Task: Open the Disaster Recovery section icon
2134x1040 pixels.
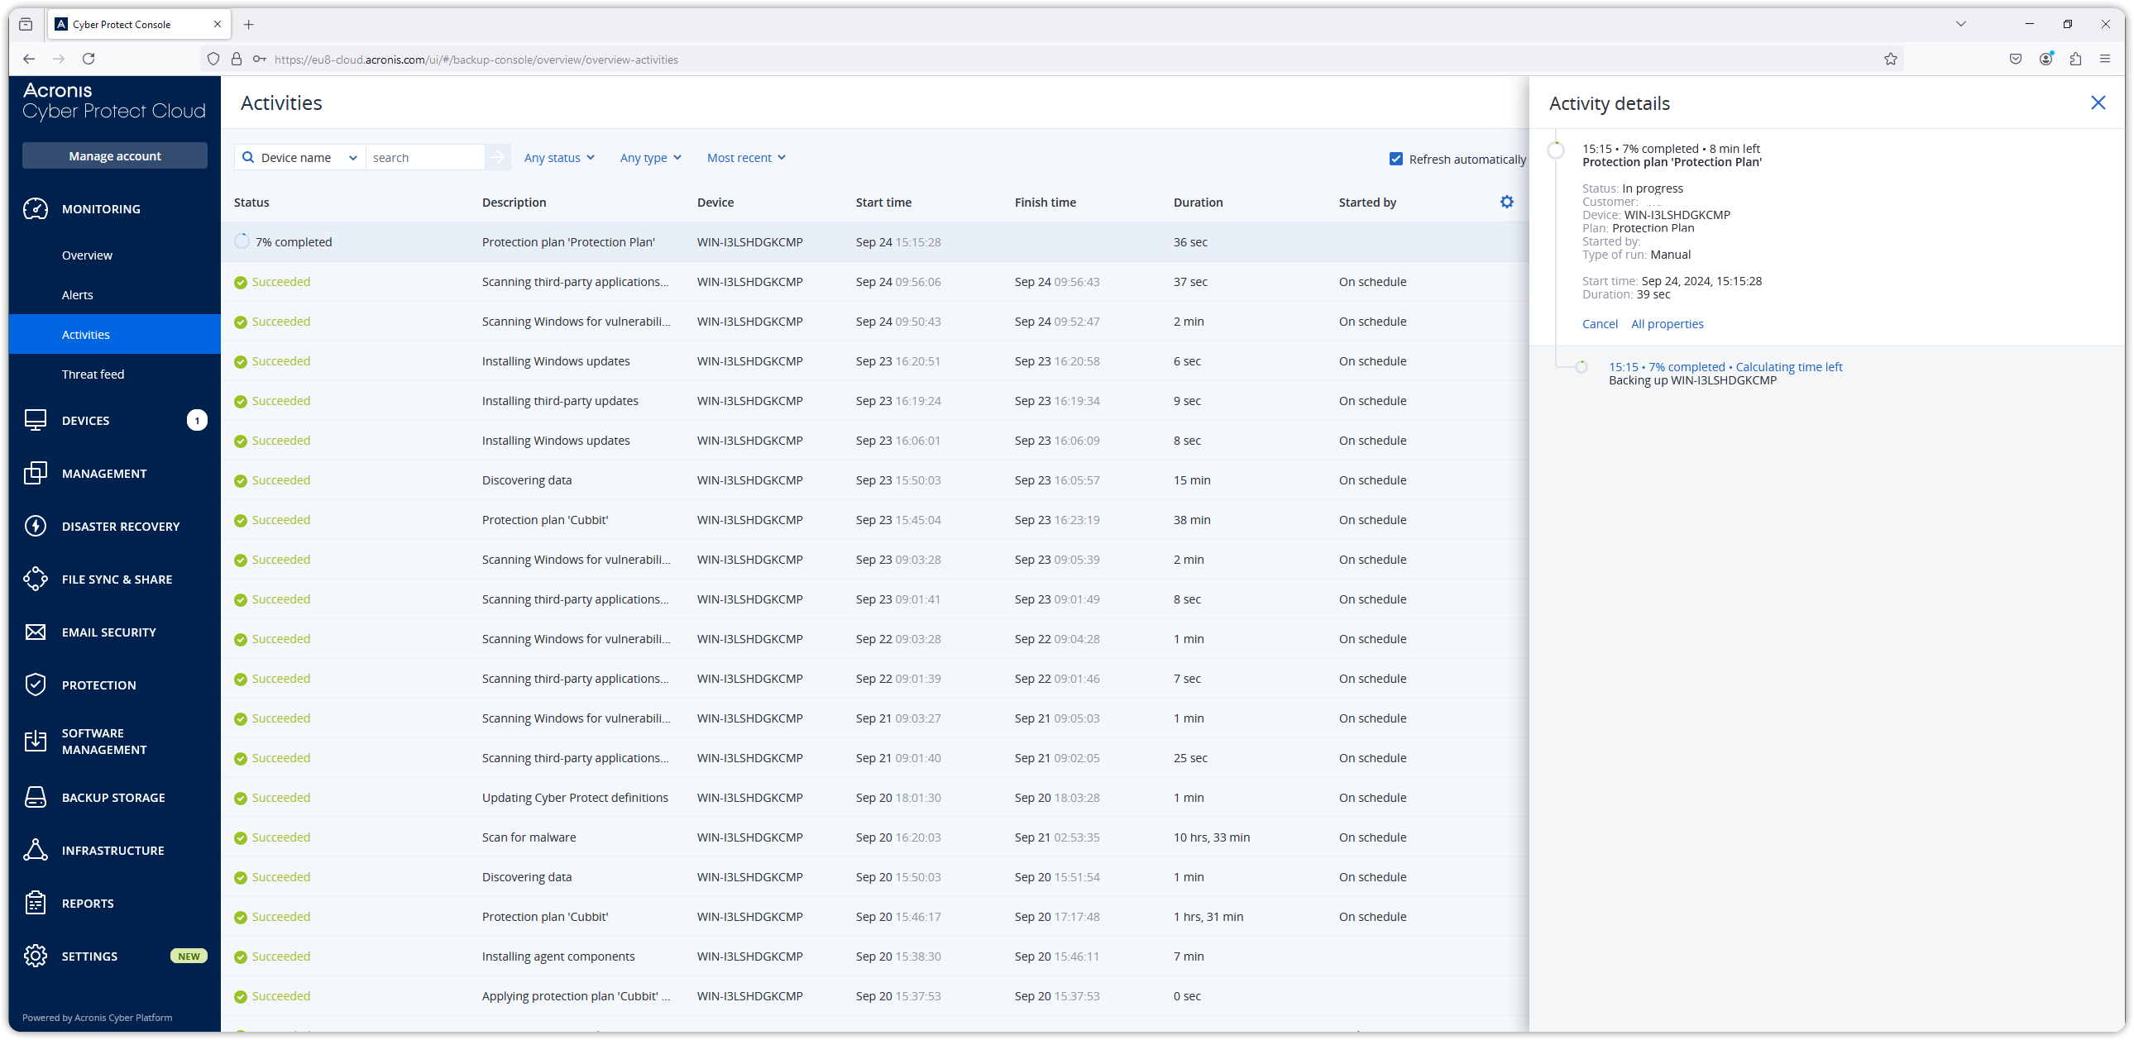Action: pos(36,526)
